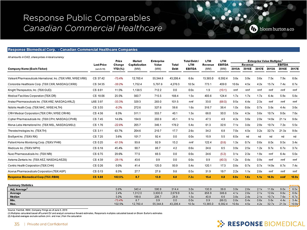Click the page number 35 in footer
This screenshot has height=230, width=307.
point(16,224)
